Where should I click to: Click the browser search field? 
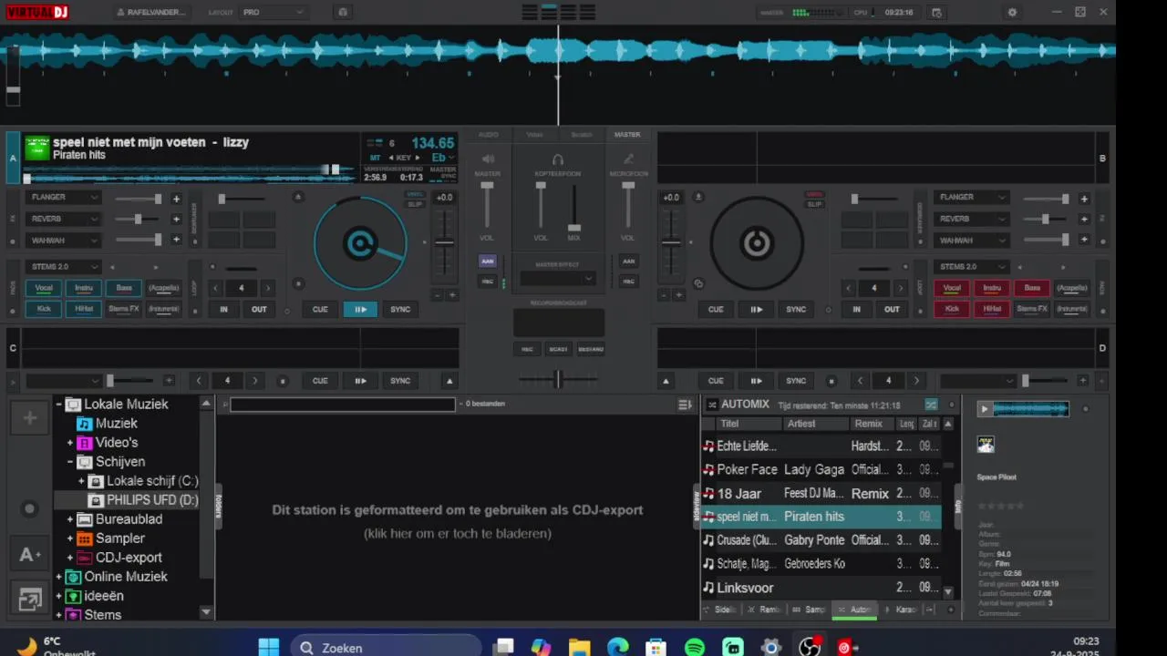click(342, 405)
